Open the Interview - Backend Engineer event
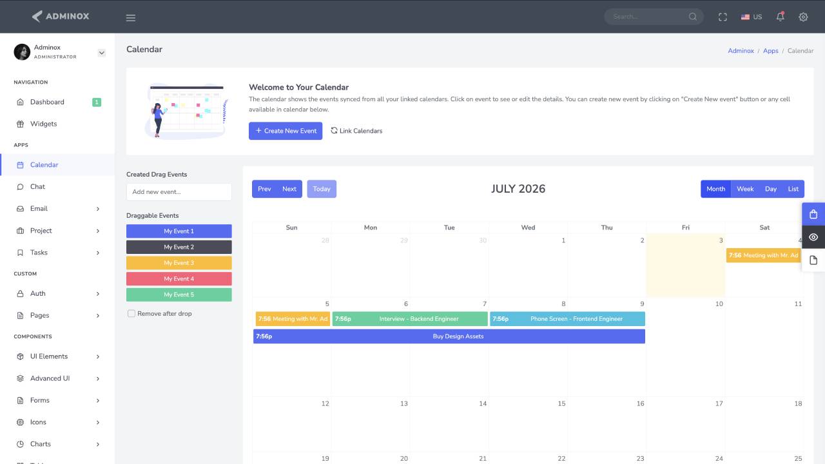The width and height of the screenshot is (825, 464). (x=410, y=319)
